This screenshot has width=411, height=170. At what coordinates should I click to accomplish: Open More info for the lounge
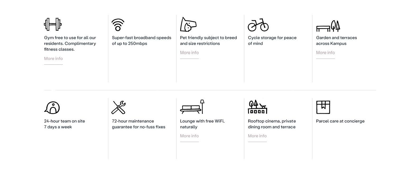click(189, 136)
